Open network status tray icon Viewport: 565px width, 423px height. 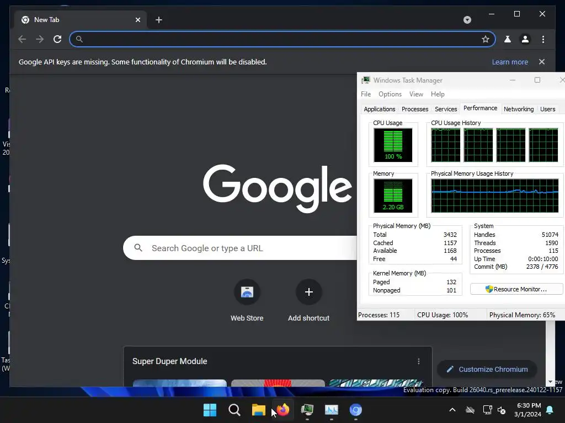[487, 410]
